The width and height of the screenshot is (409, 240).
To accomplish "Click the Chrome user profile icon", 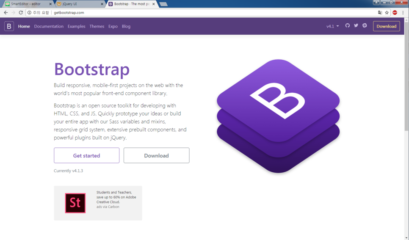I will click(376, 3).
